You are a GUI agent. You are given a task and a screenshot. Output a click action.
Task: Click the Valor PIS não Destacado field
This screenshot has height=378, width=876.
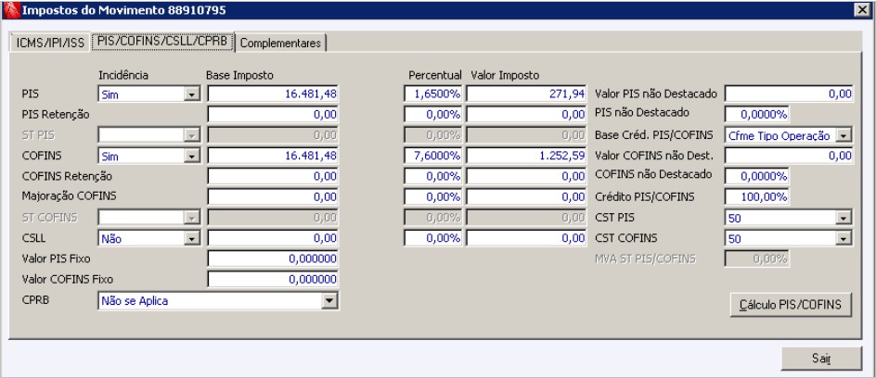pyautogui.click(x=789, y=94)
